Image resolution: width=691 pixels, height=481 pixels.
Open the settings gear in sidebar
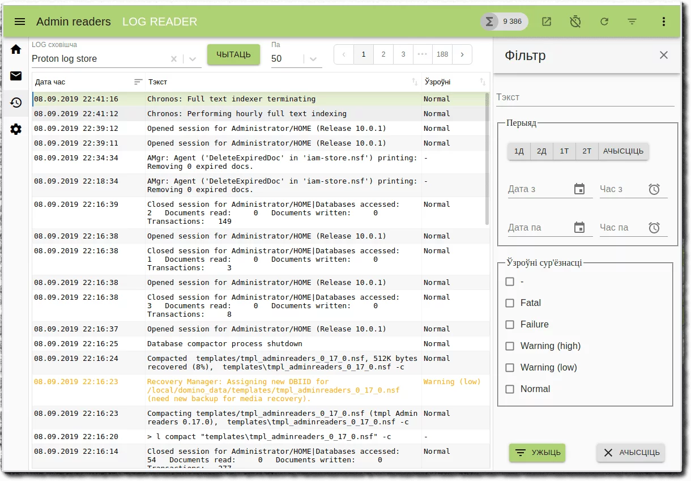[x=16, y=129]
